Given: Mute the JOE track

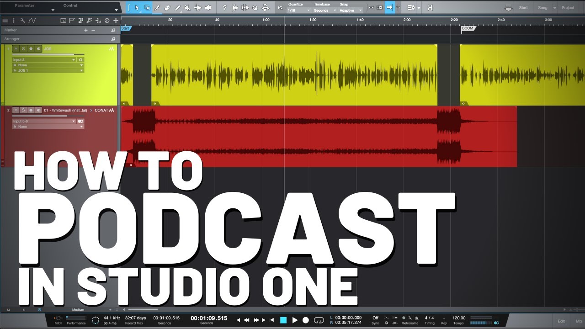Looking at the screenshot, I should (16, 48).
